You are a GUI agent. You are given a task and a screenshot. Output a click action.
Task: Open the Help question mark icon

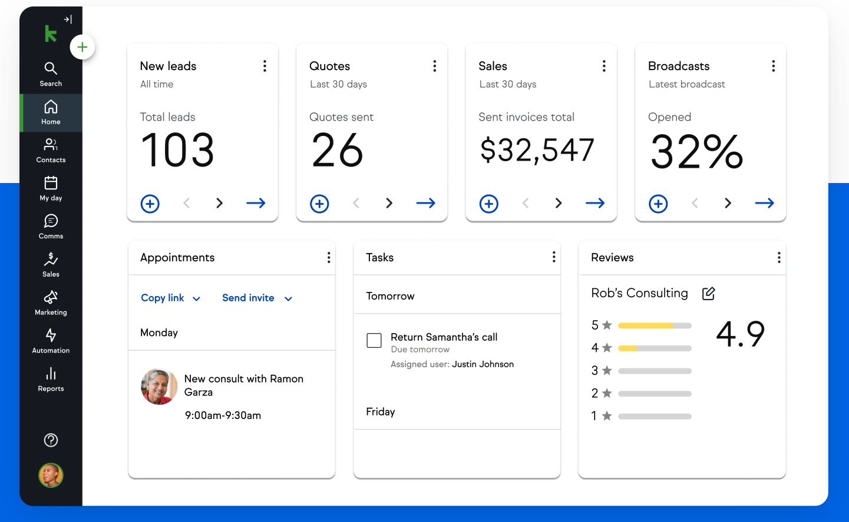click(x=51, y=440)
